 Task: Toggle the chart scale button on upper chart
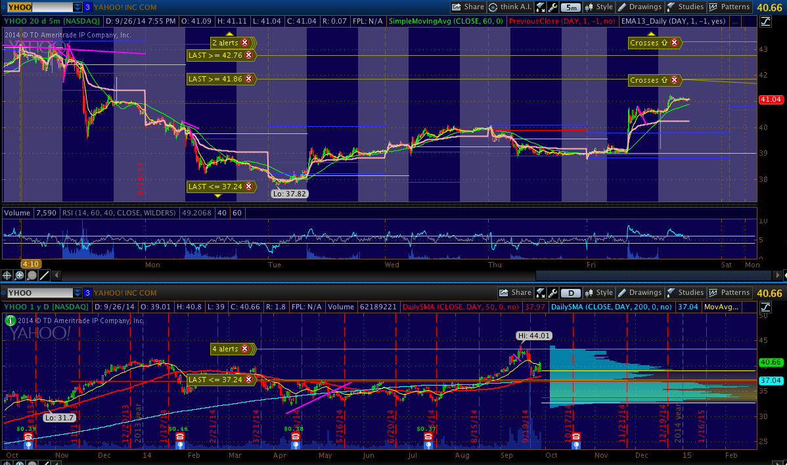765,22
